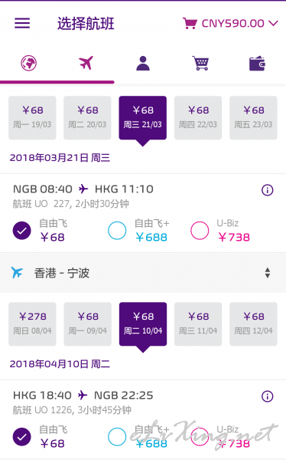Show info for flight UO 1226

coord(267,396)
